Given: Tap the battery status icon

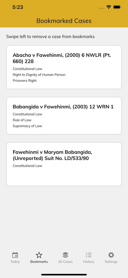Looking at the screenshot, I should pyautogui.click(x=117, y=7).
